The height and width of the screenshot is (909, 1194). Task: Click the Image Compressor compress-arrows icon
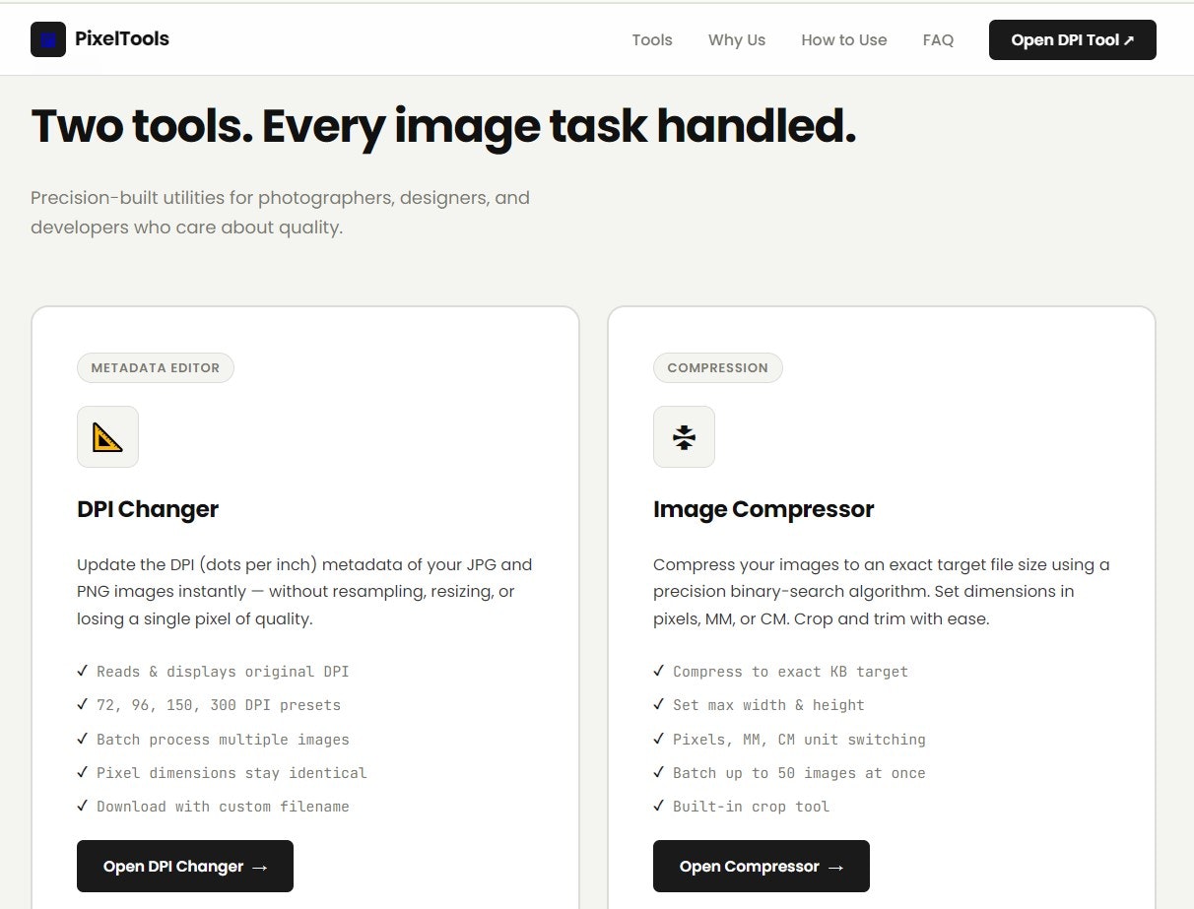coord(684,436)
